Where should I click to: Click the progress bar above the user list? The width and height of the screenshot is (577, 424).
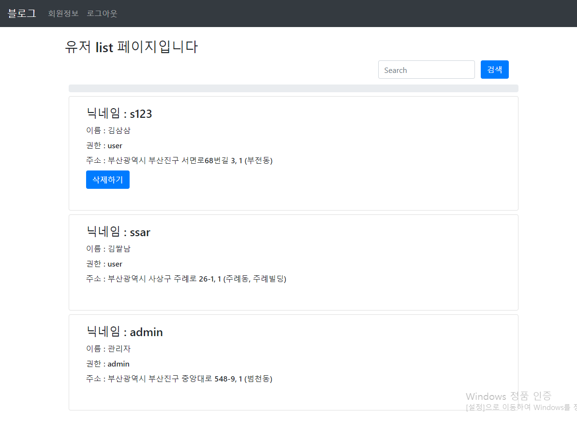[293, 88]
